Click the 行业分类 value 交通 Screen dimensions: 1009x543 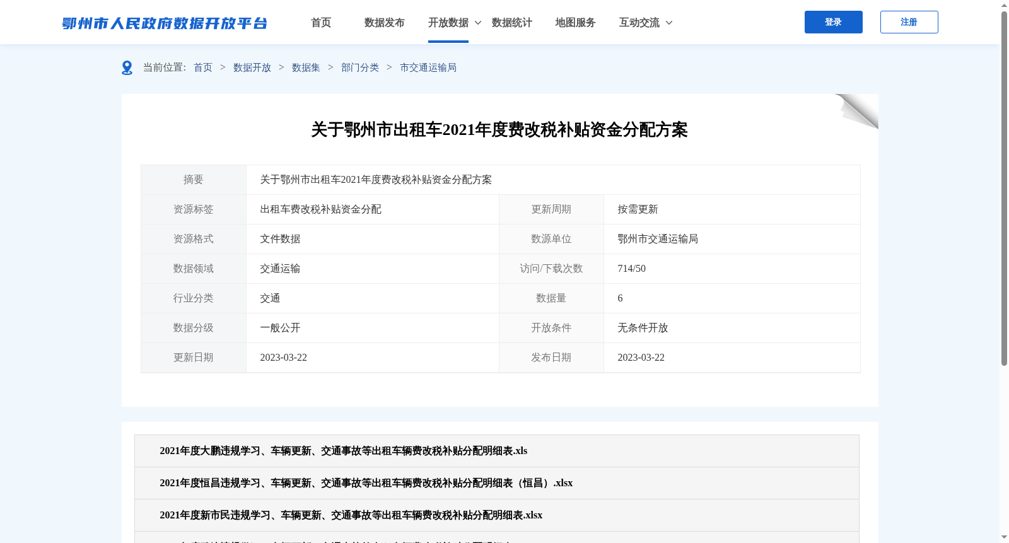tap(270, 298)
